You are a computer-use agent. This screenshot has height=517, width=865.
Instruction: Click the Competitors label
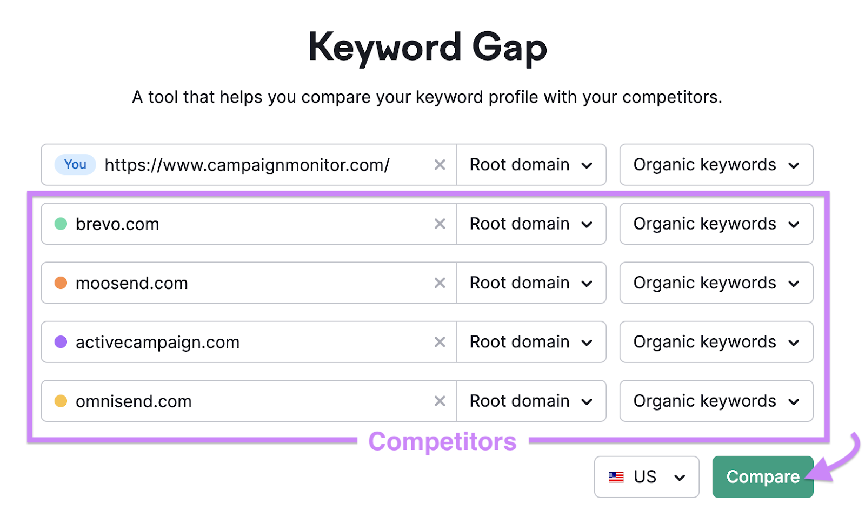point(442,441)
